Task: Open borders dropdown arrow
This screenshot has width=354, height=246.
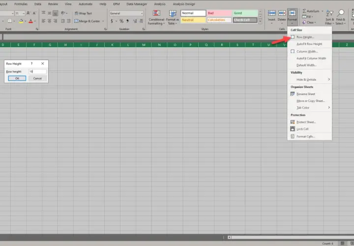Action: (x=14, y=21)
